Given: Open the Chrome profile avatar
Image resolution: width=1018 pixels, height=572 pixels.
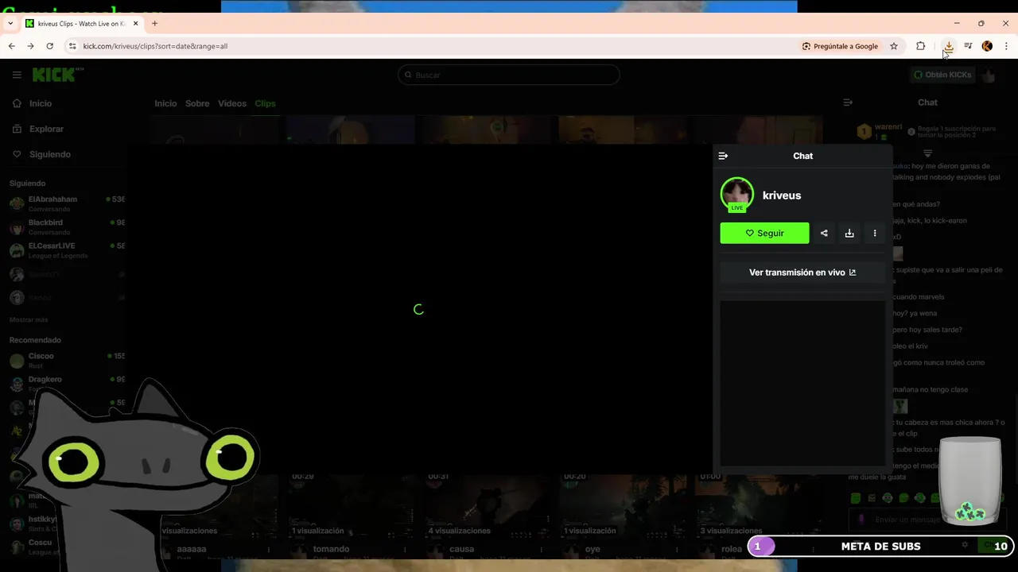Looking at the screenshot, I should tap(987, 46).
